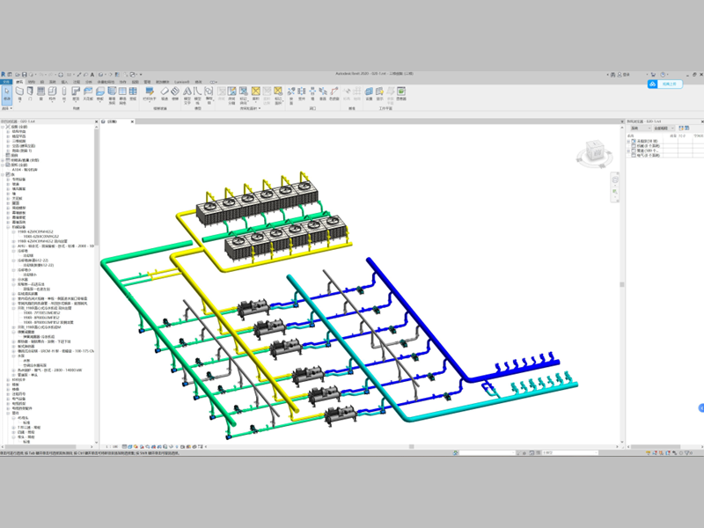Image resolution: width=704 pixels, height=528 pixels.
Task: Select the Roof (屋顶) tool
Action: coord(77,93)
